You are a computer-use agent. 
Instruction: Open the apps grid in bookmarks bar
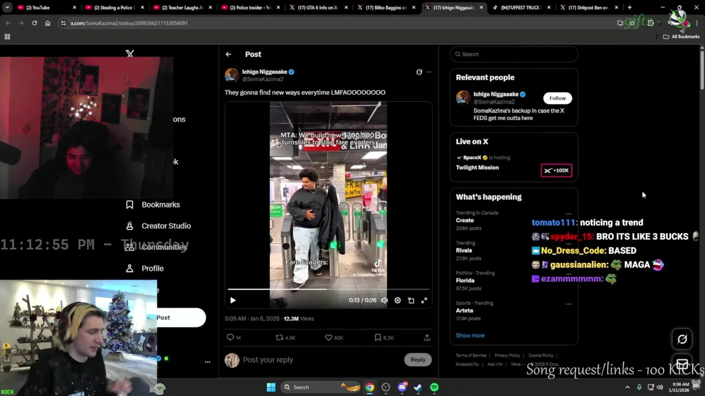click(x=7, y=37)
